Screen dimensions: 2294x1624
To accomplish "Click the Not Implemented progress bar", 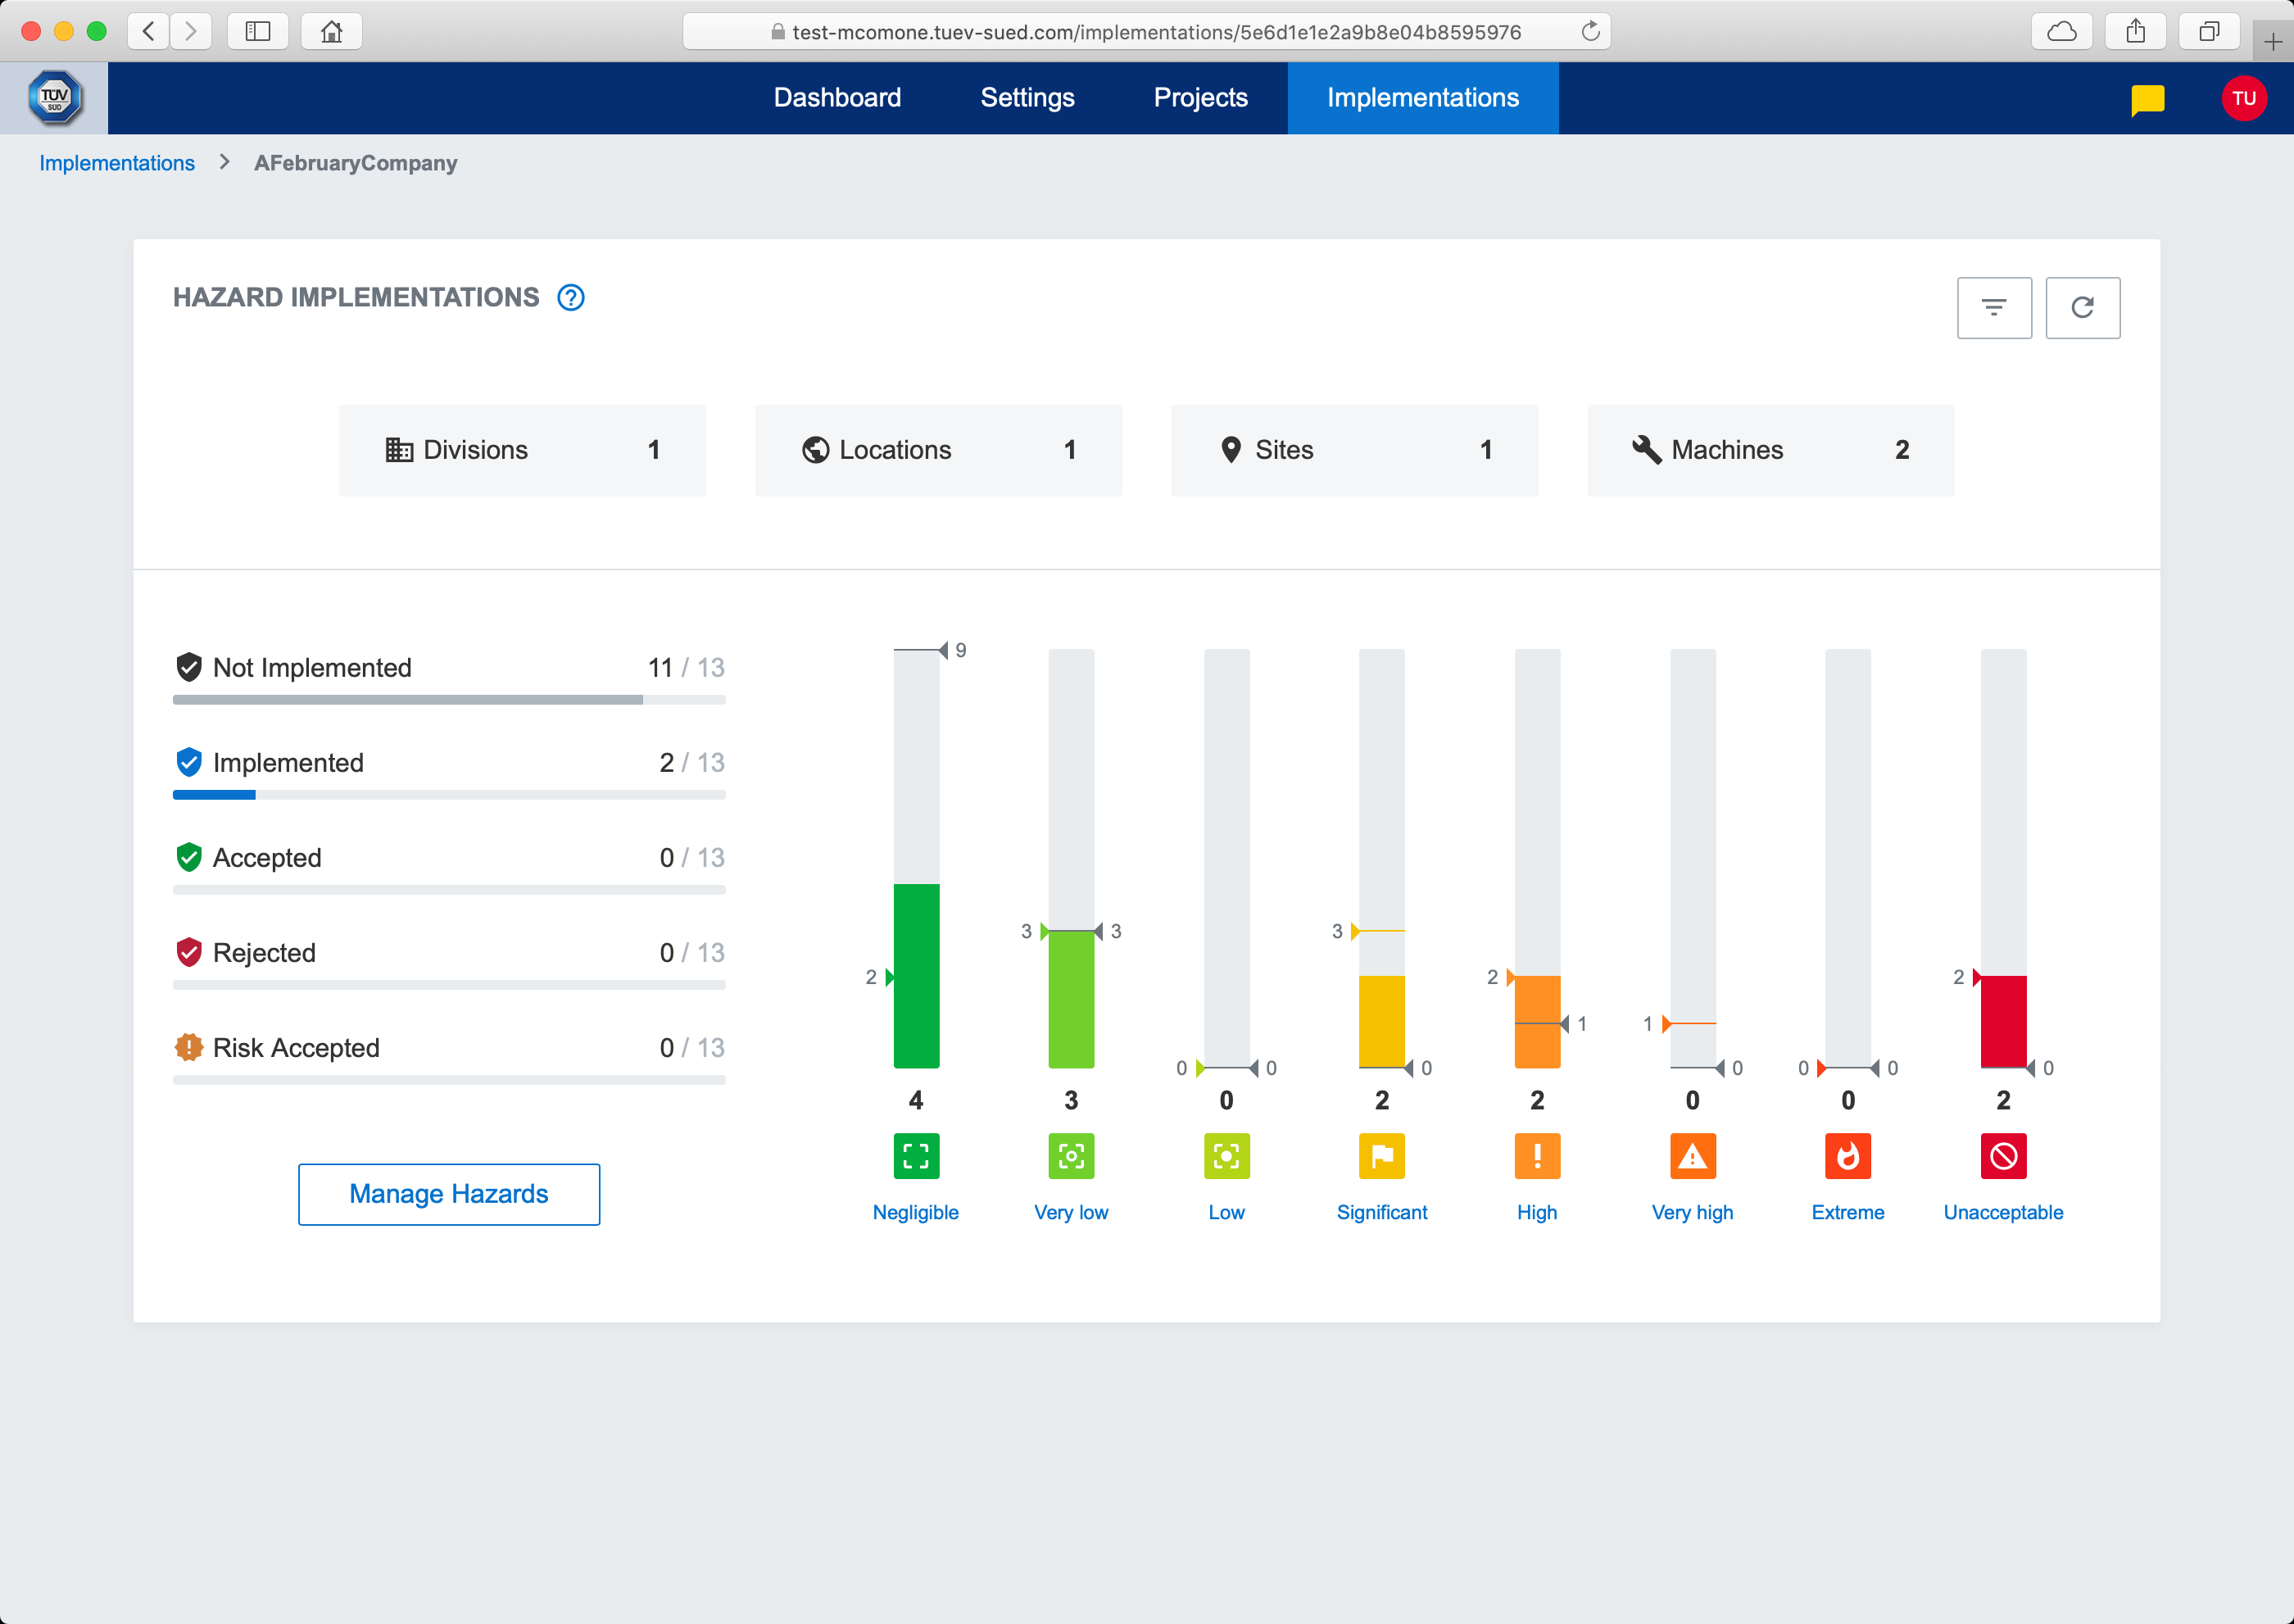I will 449,700.
